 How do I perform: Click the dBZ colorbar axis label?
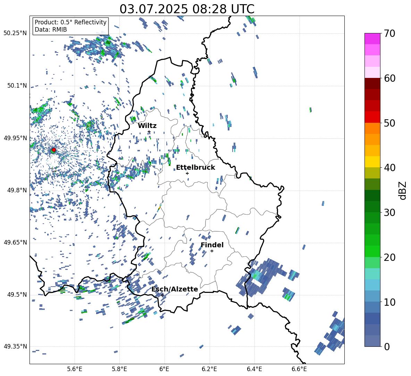click(x=403, y=190)
